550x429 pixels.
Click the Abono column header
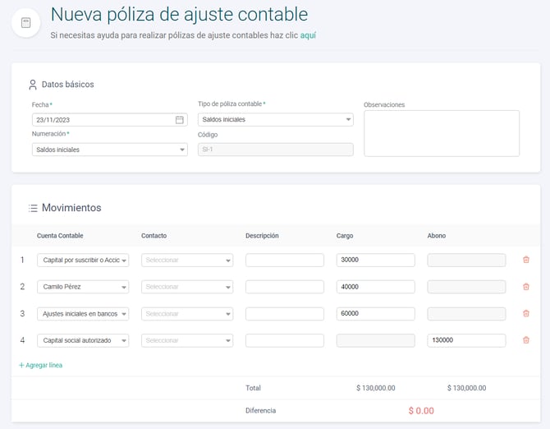coord(437,236)
